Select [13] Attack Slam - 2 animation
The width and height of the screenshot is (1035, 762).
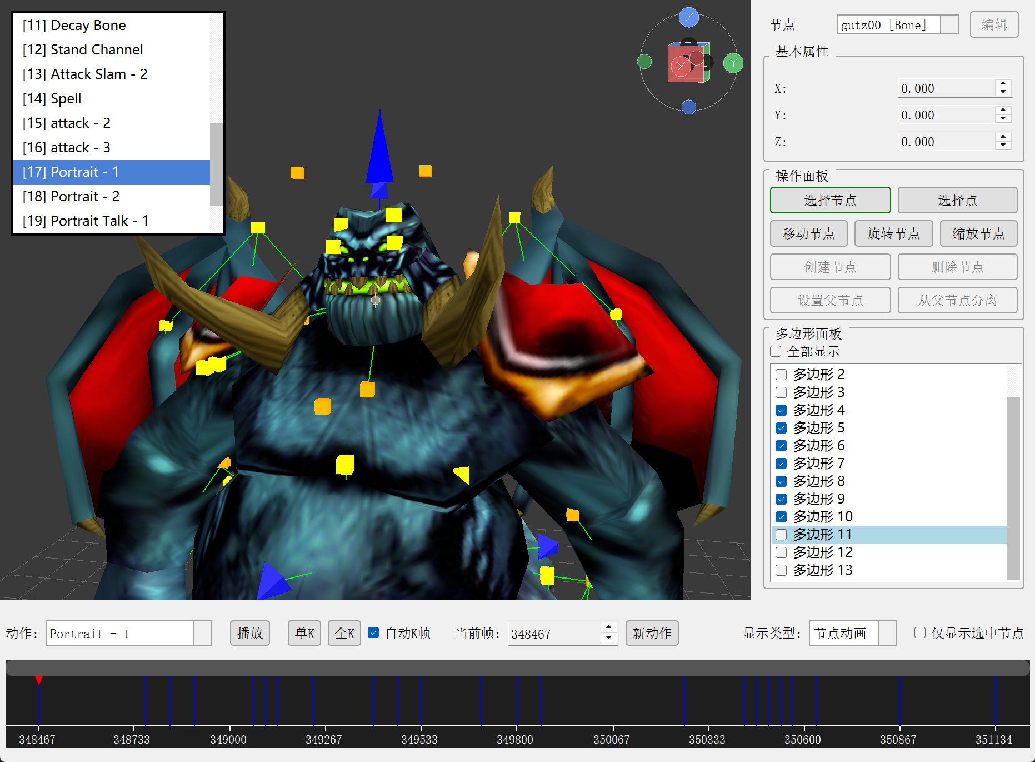[112, 74]
